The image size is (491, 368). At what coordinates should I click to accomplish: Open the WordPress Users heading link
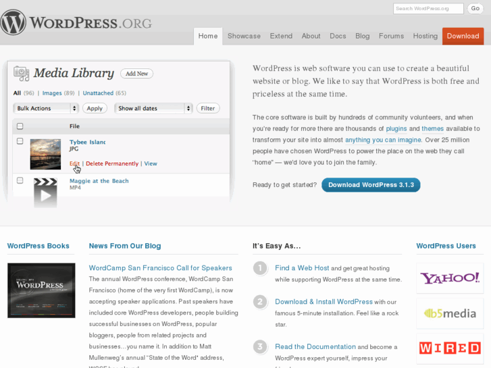[446, 246]
